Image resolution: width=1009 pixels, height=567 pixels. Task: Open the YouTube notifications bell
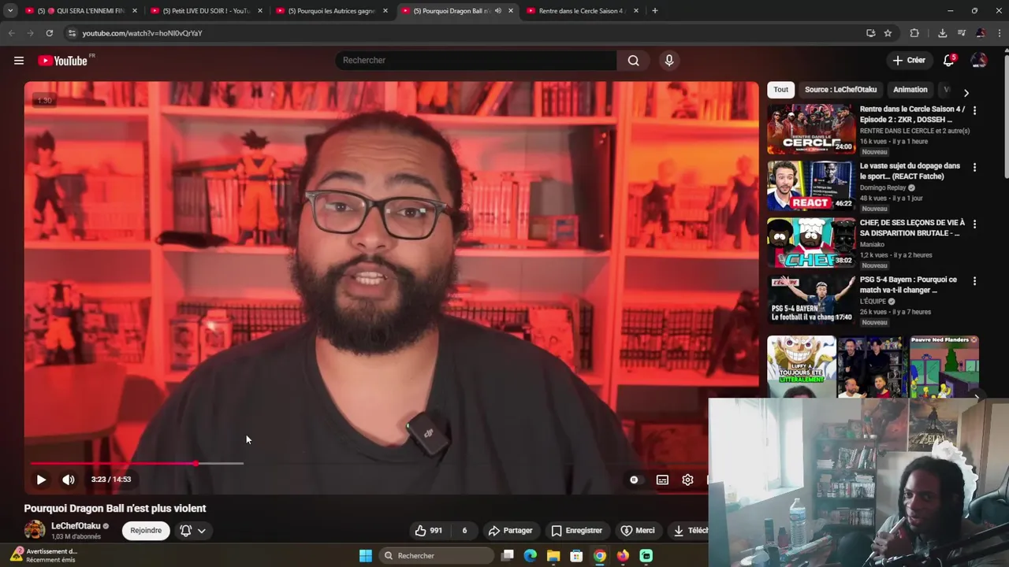click(x=949, y=61)
